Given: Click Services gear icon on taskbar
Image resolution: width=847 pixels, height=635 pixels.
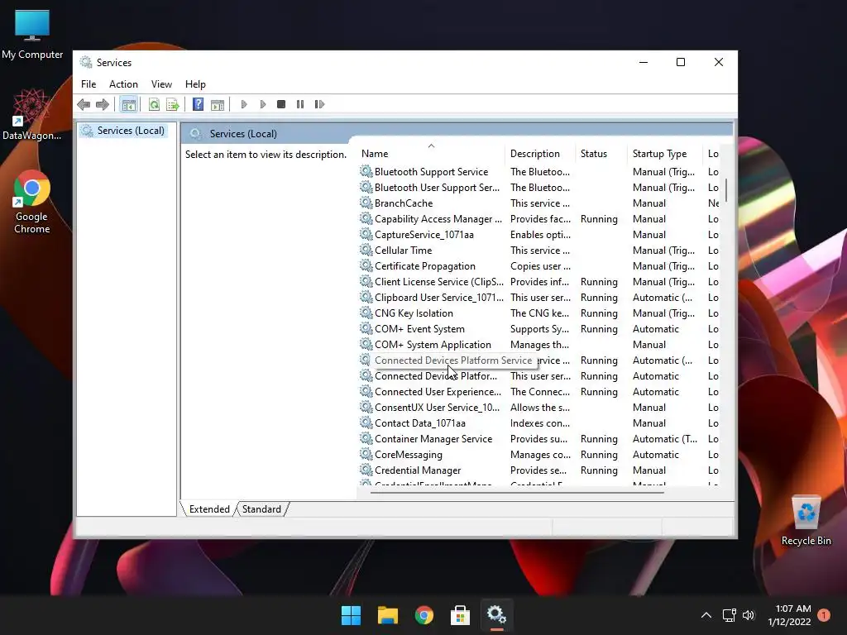Looking at the screenshot, I should tap(496, 615).
